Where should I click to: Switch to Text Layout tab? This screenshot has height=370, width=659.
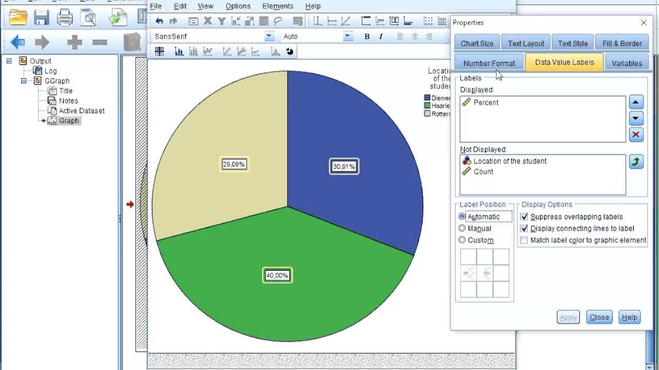[526, 43]
